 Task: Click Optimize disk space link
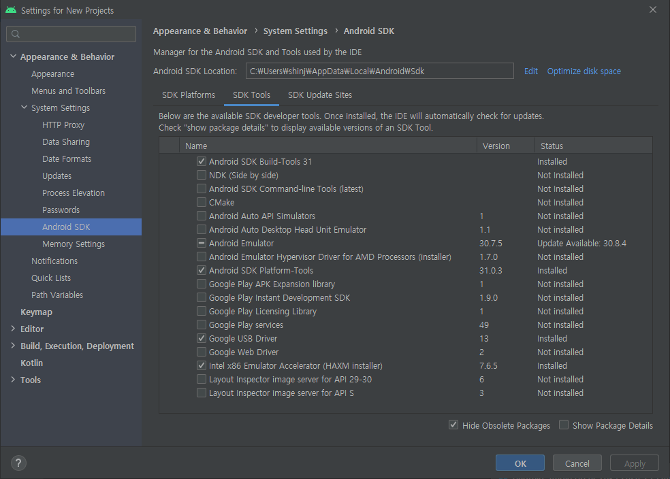click(584, 71)
